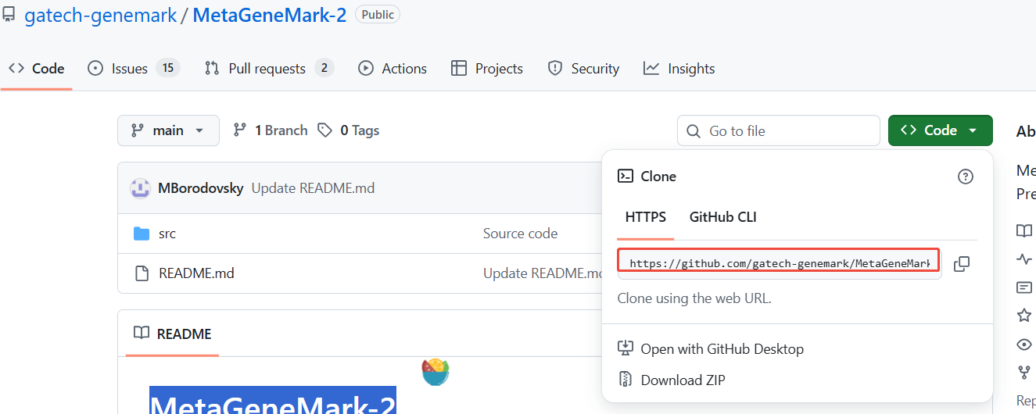The width and height of the screenshot is (1036, 414).
Task: Click the README.md file icon
Action: pyautogui.click(x=142, y=273)
